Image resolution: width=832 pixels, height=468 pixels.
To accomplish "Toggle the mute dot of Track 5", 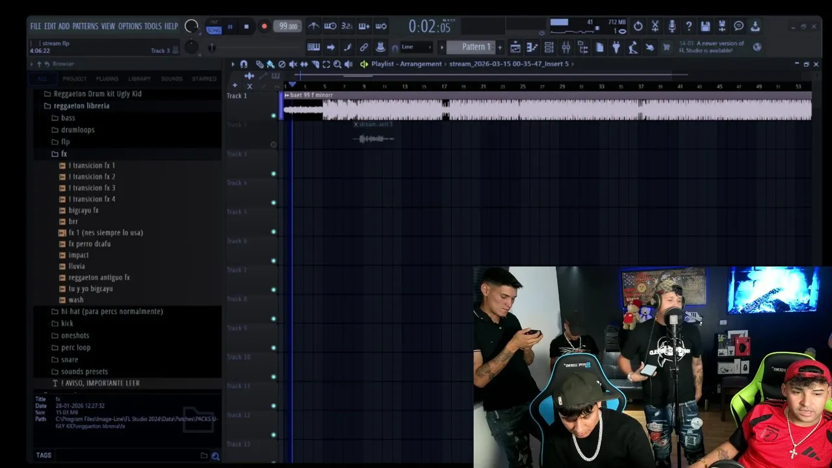I will 274,231.
